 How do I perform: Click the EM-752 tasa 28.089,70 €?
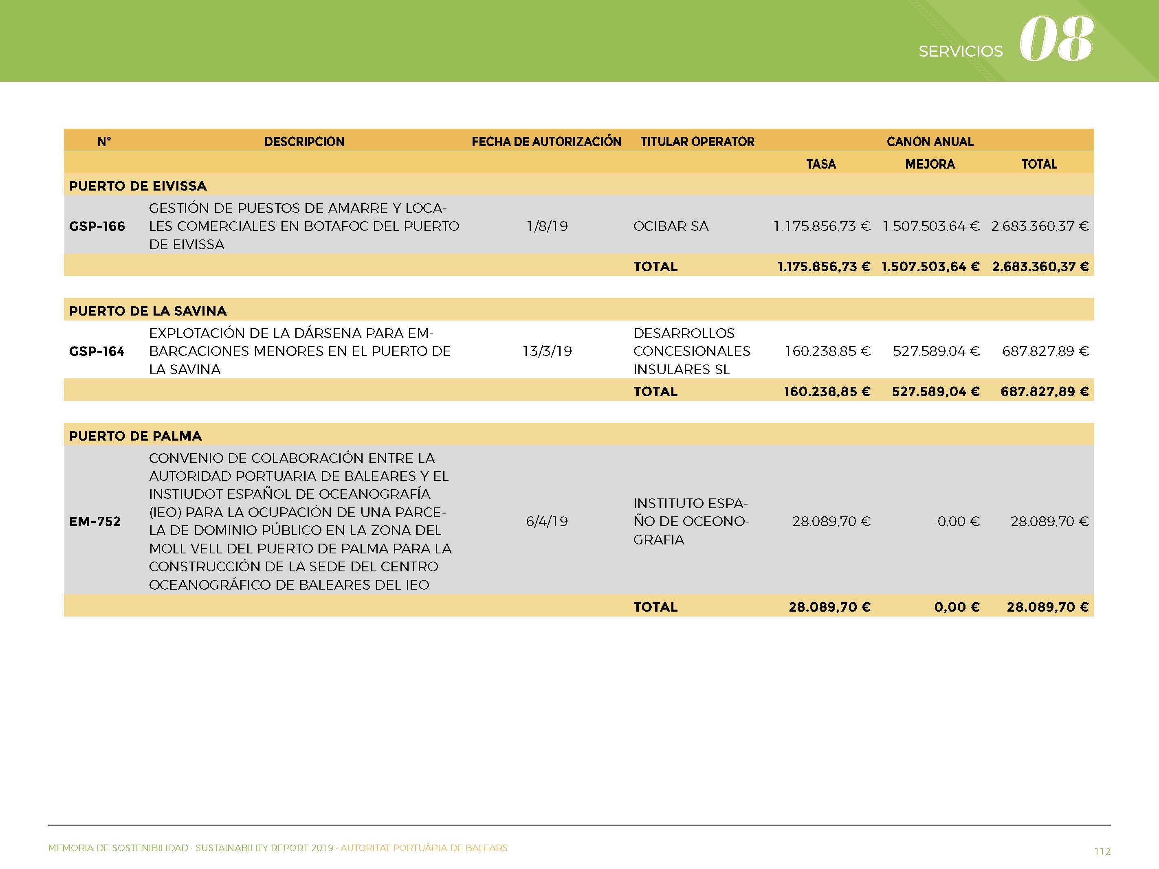(x=831, y=522)
